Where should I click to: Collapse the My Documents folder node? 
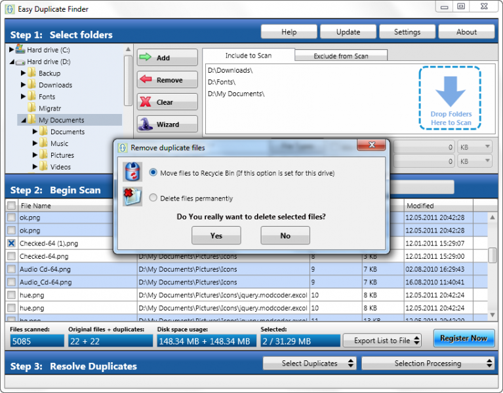[x=24, y=120]
